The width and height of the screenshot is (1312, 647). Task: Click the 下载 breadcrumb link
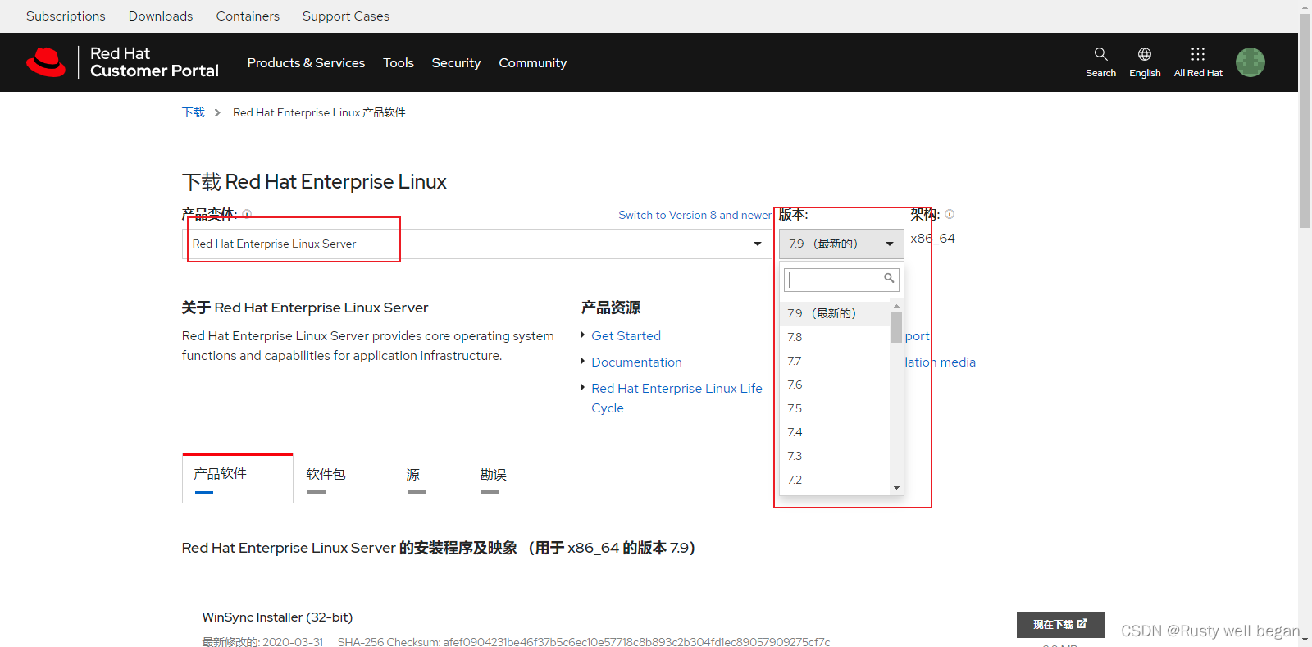pos(194,113)
